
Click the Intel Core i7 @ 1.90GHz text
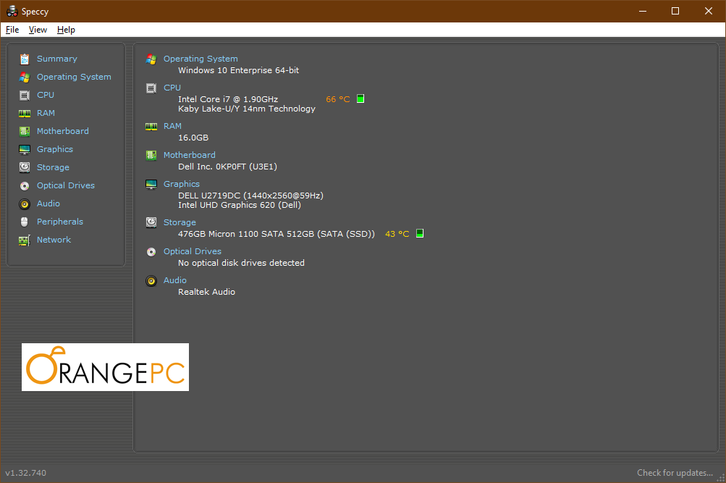click(228, 99)
